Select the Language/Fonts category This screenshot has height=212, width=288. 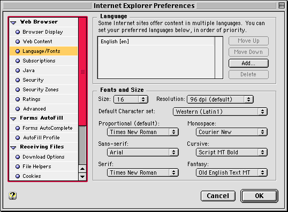(44, 51)
